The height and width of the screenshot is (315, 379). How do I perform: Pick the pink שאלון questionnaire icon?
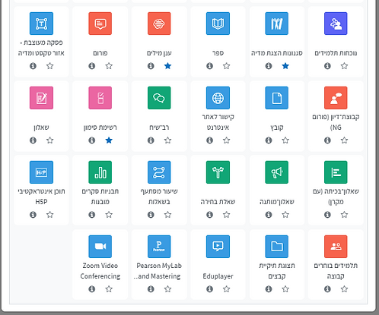point(41,98)
